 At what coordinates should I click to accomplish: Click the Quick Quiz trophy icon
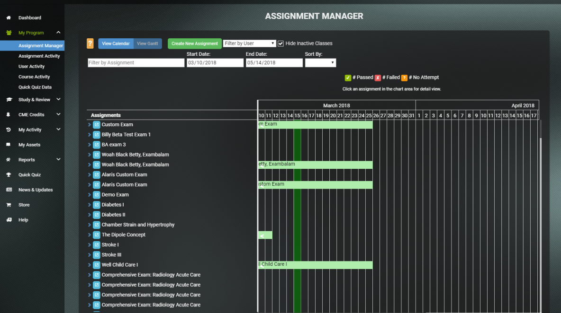click(x=9, y=174)
